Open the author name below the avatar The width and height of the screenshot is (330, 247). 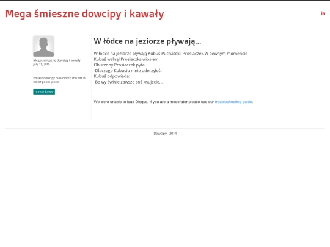coord(57,60)
